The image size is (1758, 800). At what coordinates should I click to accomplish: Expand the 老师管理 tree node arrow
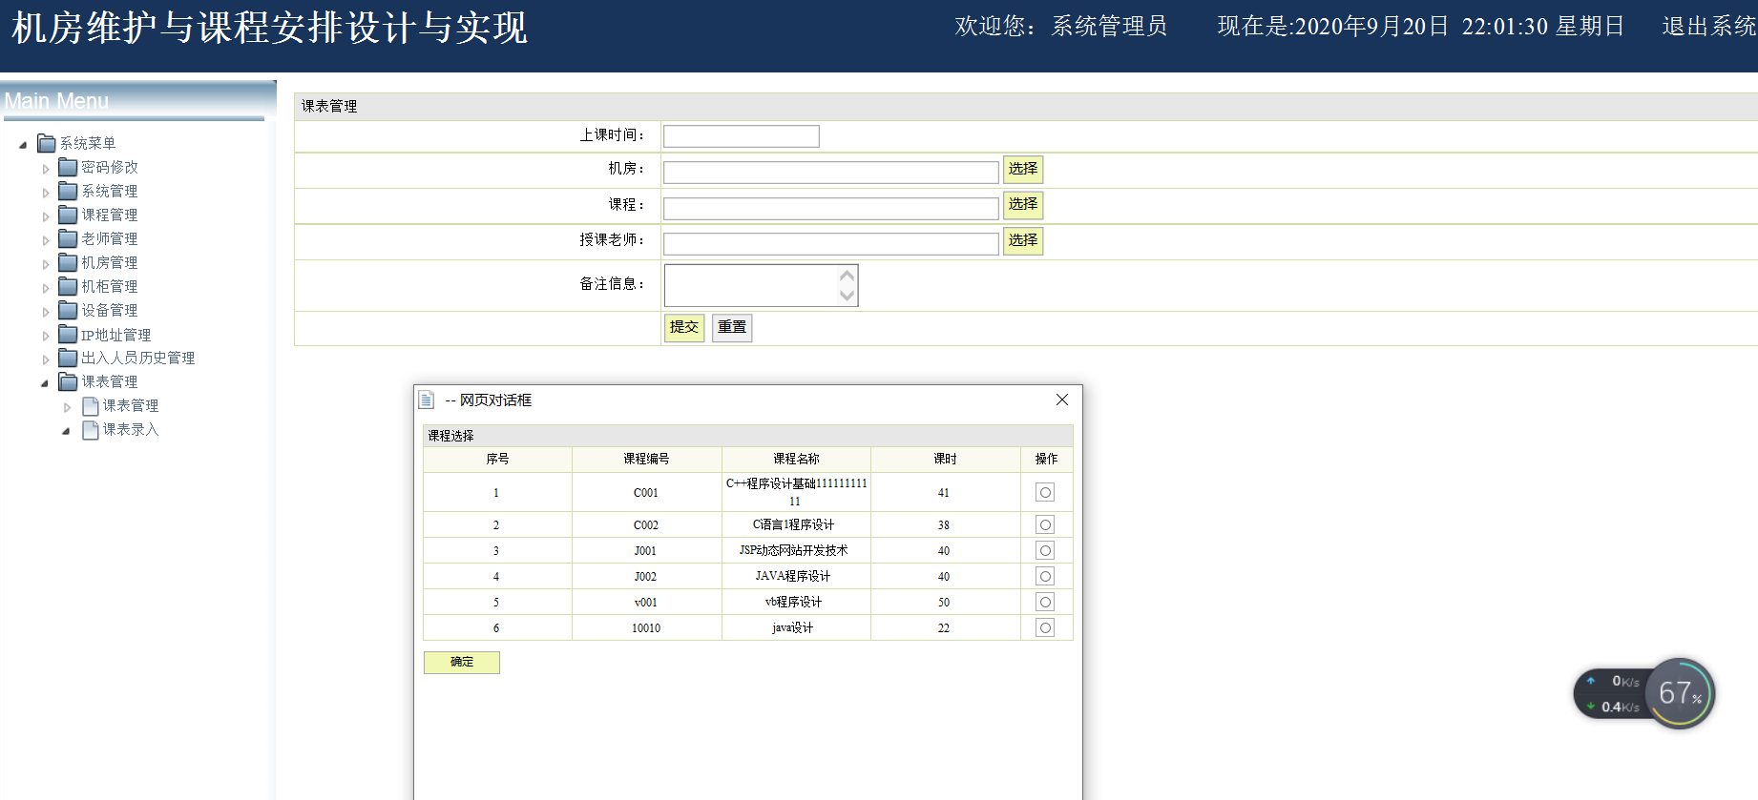point(46,240)
